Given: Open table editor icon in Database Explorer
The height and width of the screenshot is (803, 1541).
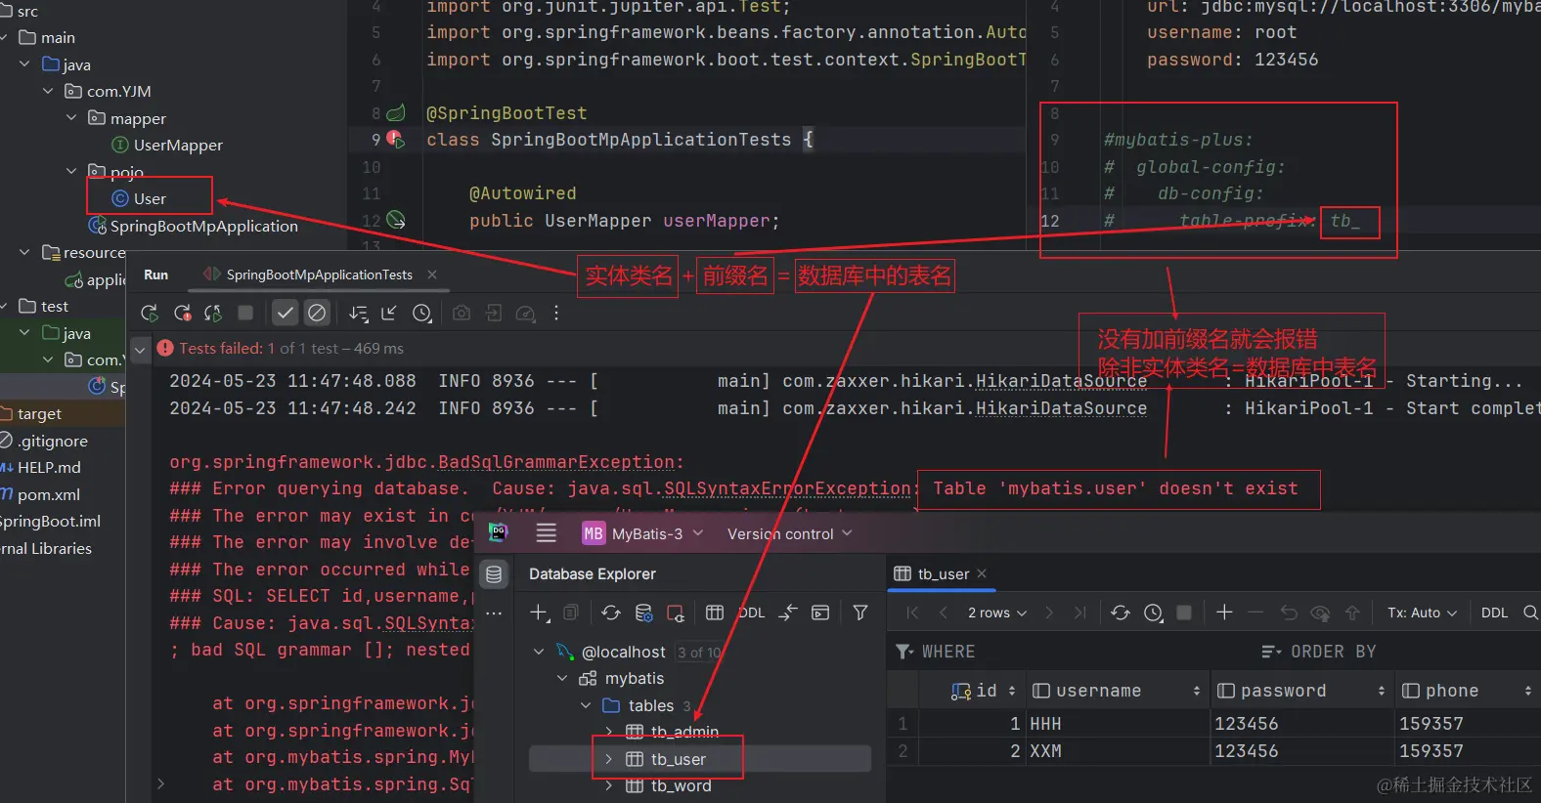Looking at the screenshot, I should coord(715,613).
